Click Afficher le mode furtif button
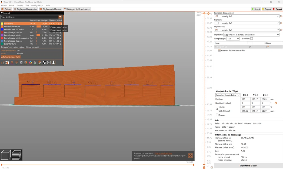 (11, 57)
